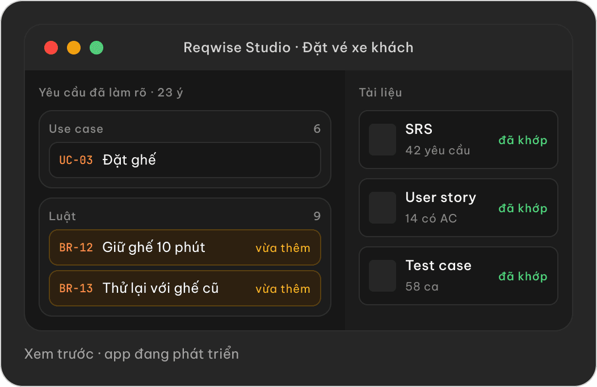Click the yellow minimize window button
Viewport: 597px width, 387px height.
pyautogui.click(x=74, y=48)
